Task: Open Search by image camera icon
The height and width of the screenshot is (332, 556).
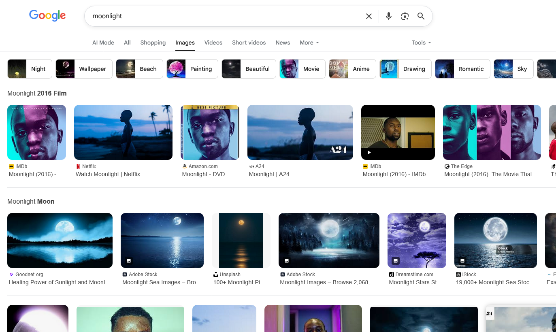Action: point(405,16)
